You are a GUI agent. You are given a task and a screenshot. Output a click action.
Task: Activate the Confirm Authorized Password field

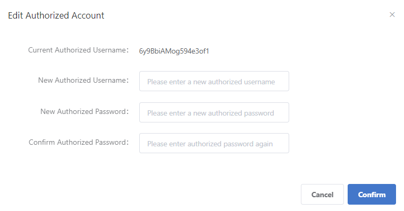pos(214,143)
